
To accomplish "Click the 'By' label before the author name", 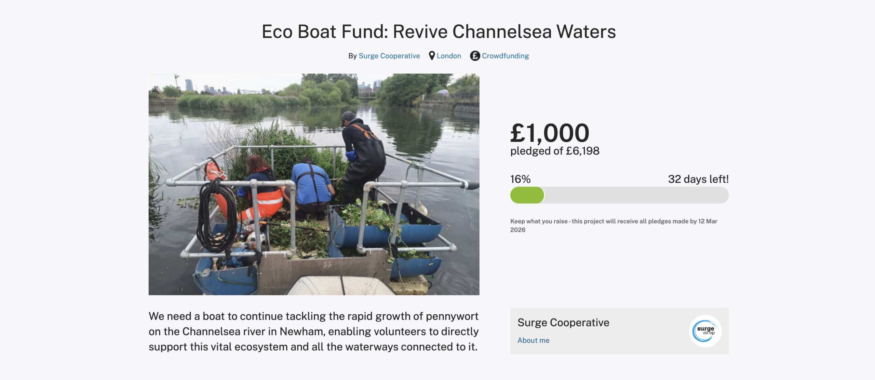I will tap(352, 56).
